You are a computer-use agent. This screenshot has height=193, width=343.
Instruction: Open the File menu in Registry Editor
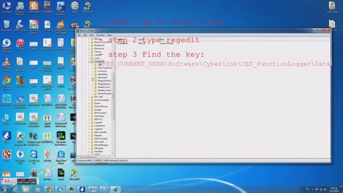coord(79,35)
